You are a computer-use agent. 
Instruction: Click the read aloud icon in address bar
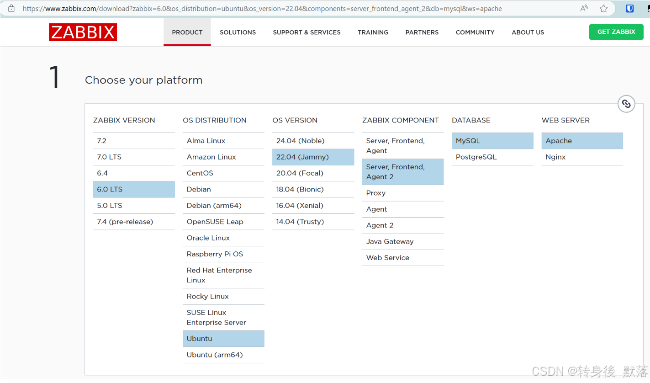click(x=584, y=8)
